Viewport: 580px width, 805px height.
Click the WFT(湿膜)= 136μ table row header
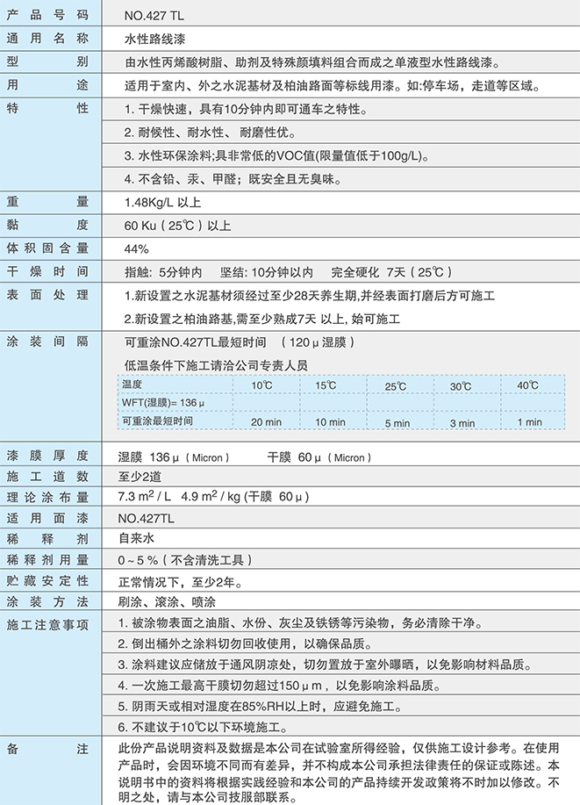click(x=162, y=403)
